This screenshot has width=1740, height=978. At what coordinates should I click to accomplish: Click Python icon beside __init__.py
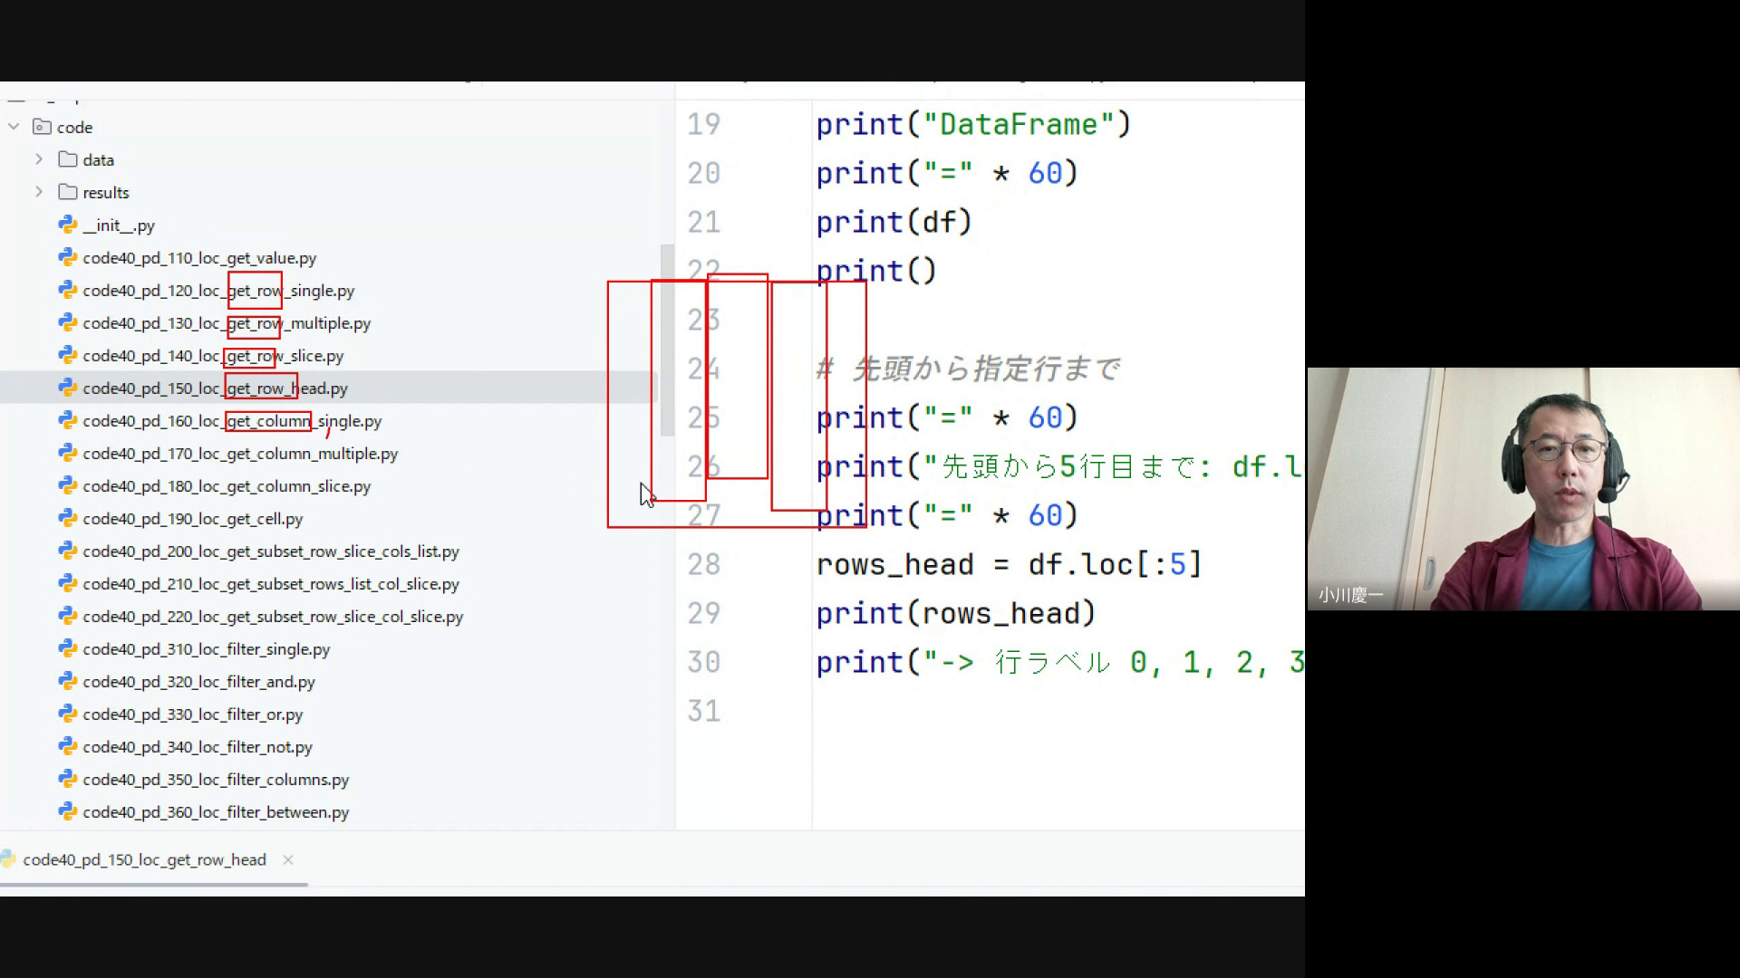pos(68,225)
